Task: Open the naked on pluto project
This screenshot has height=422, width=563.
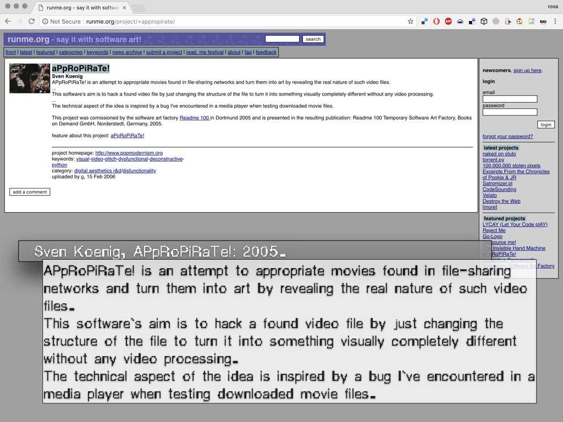Action: point(499,154)
